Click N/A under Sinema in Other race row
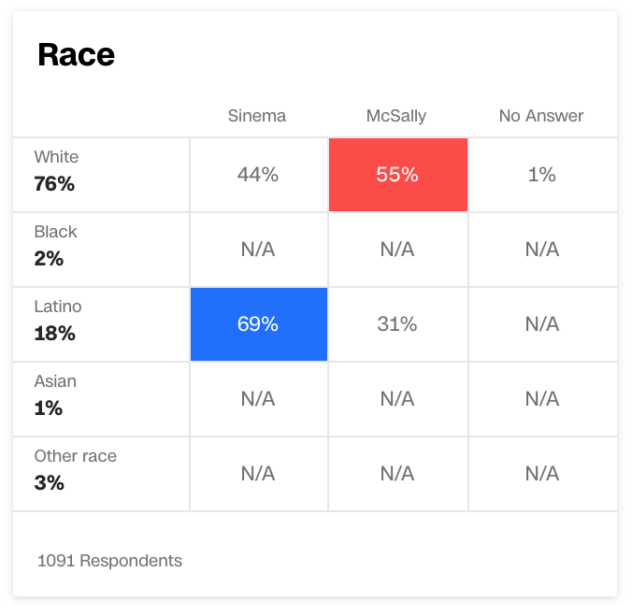Image resolution: width=632 pixels, height=615 pixels. coord(258,474)
